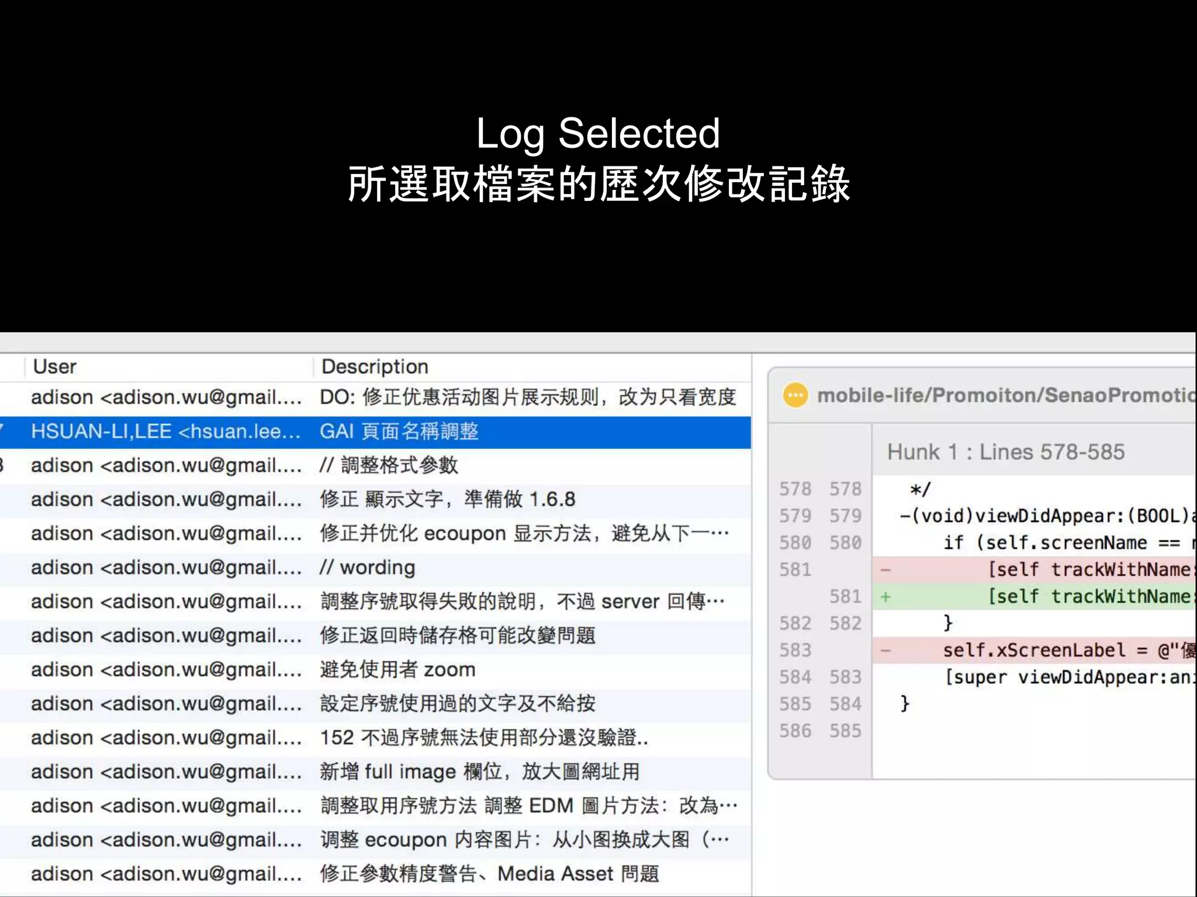The image size is (1197, 897).
Task: Select commit '152 不過序號無法使用部分還沒驗證'
Action: [x=375, y=738]
